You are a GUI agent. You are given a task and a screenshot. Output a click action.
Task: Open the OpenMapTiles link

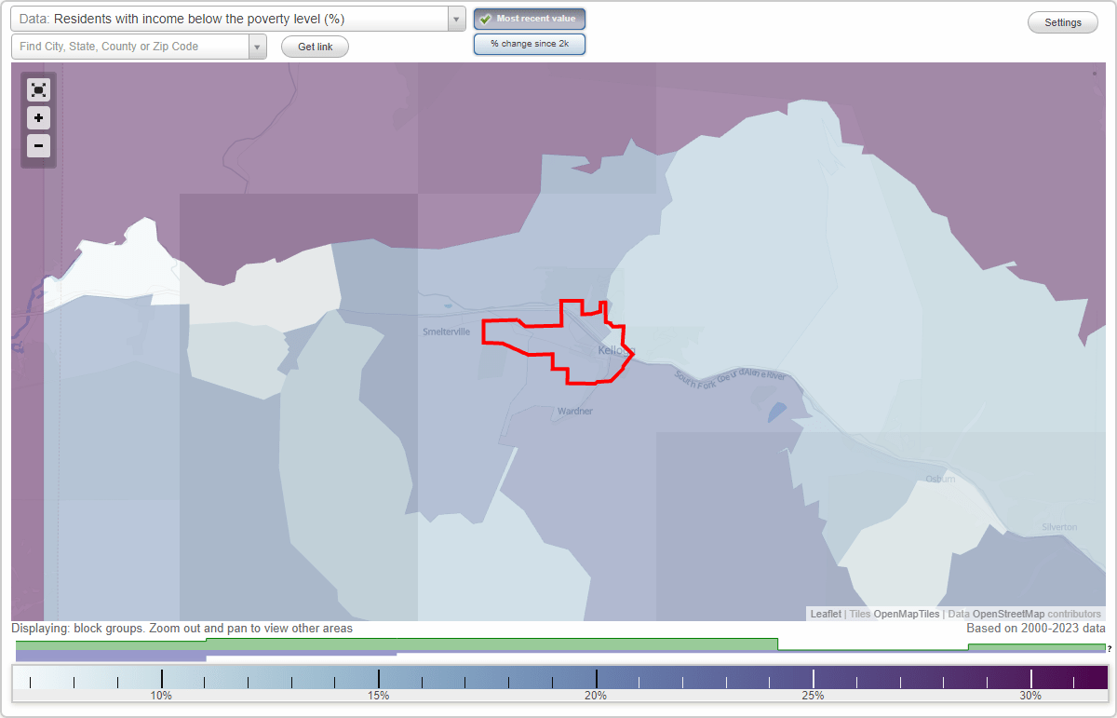coord(907,614)
